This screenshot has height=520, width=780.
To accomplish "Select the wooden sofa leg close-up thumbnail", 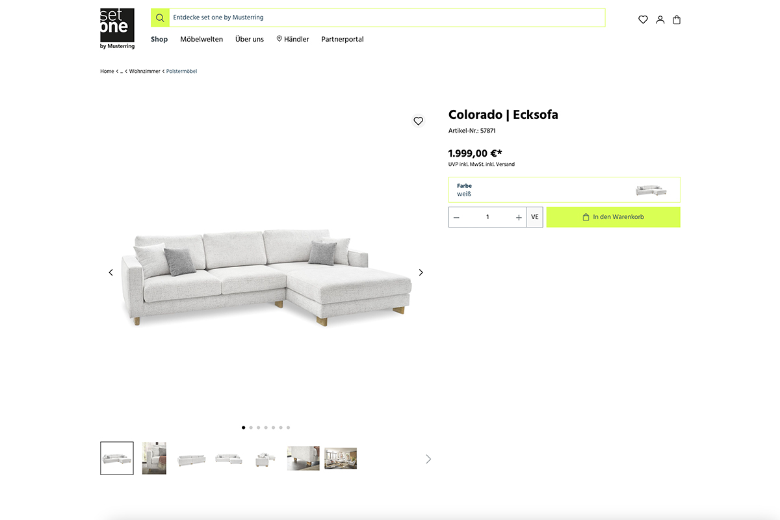I will (304, 458).
